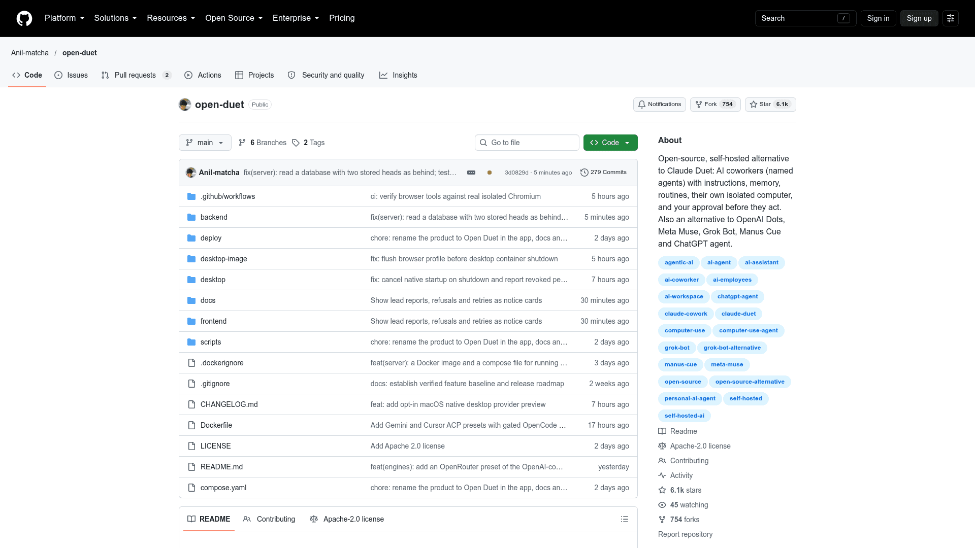Switch to the Pull requests tab

pos(136,75)
